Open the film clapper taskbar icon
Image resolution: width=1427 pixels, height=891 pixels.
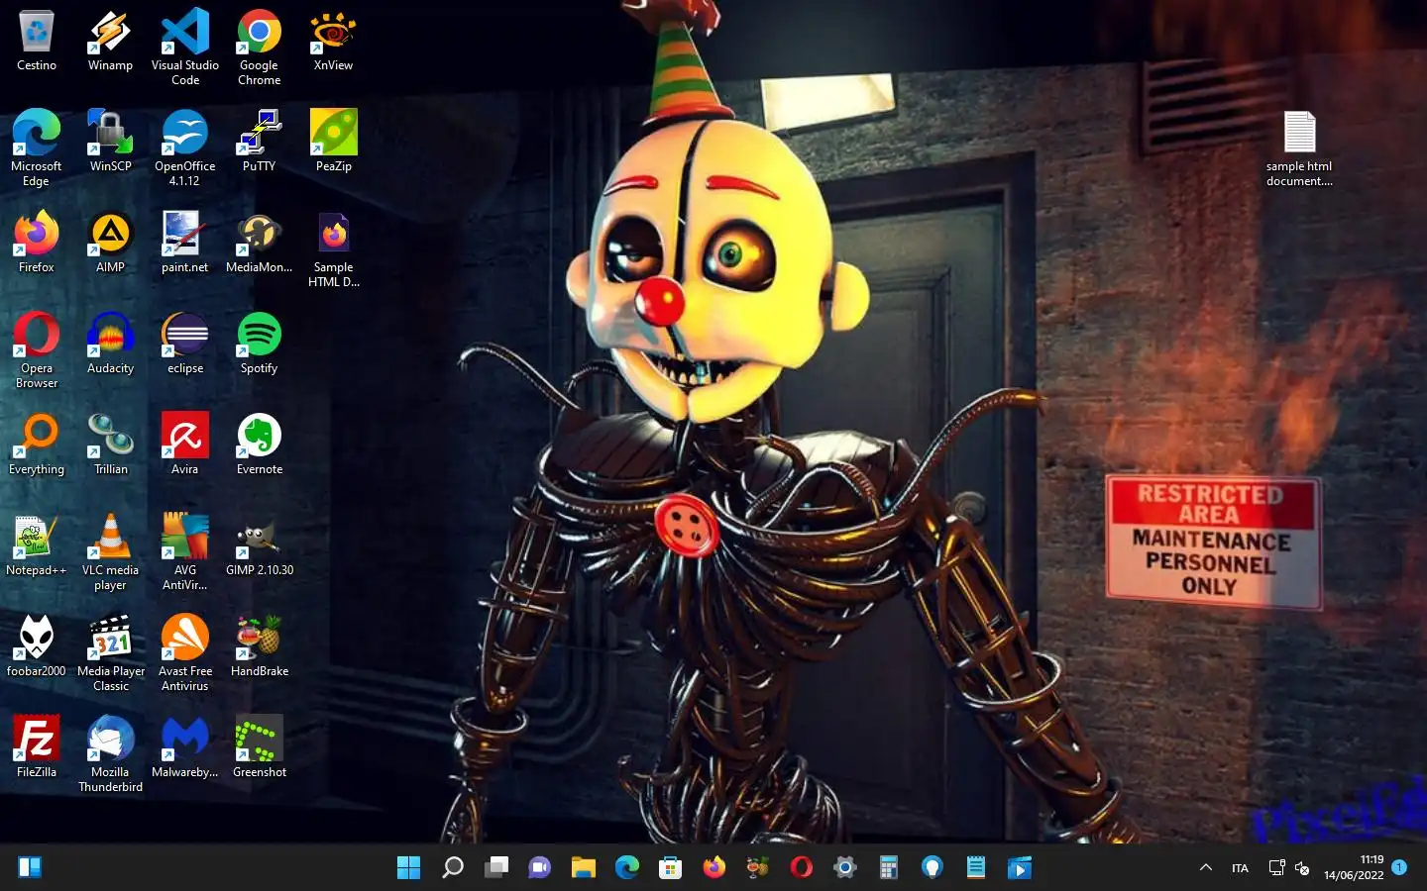tap(1019, 868)
